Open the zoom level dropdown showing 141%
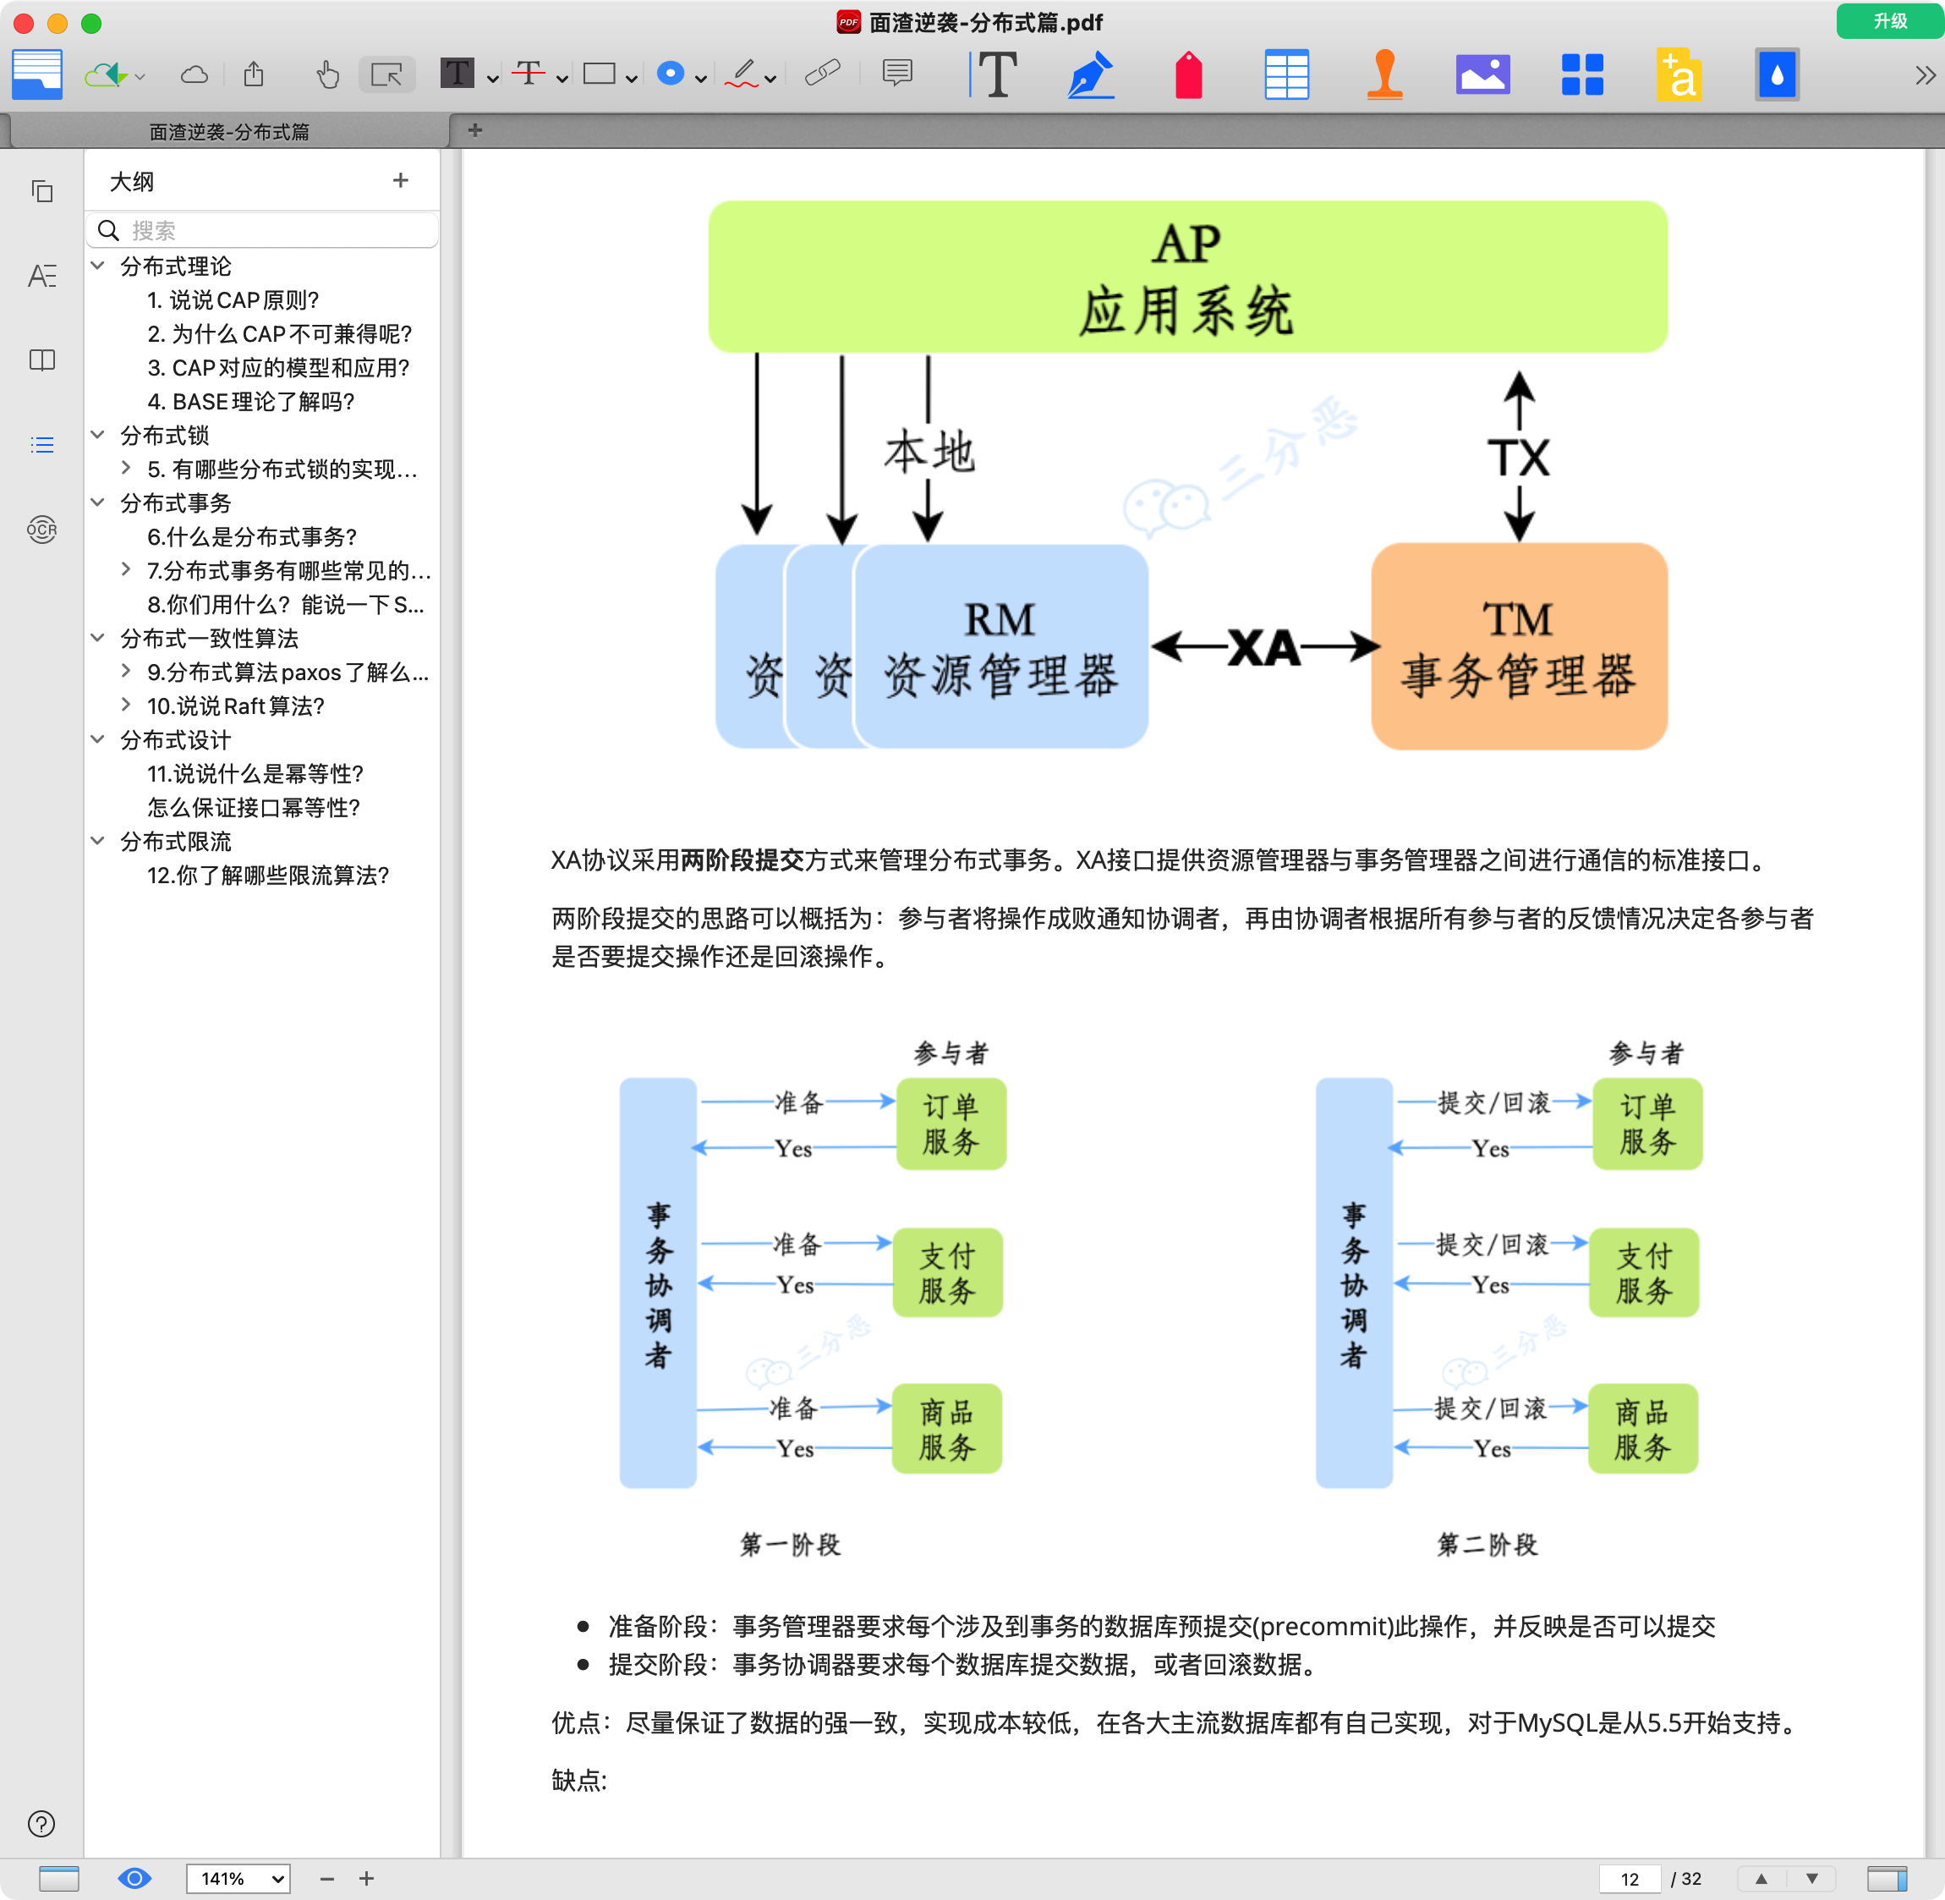This screenshot has height=1900, width=1945. (238, 1878)
